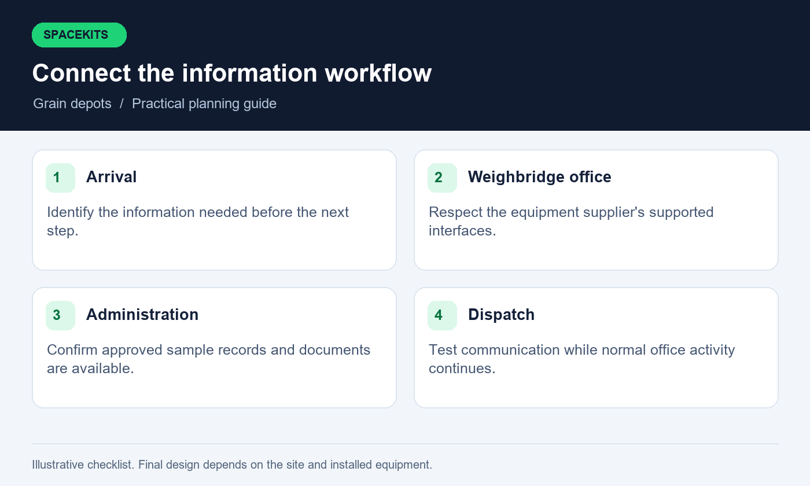
Task: Select the 'Weighbridge office' card heading
Action: 539,177
